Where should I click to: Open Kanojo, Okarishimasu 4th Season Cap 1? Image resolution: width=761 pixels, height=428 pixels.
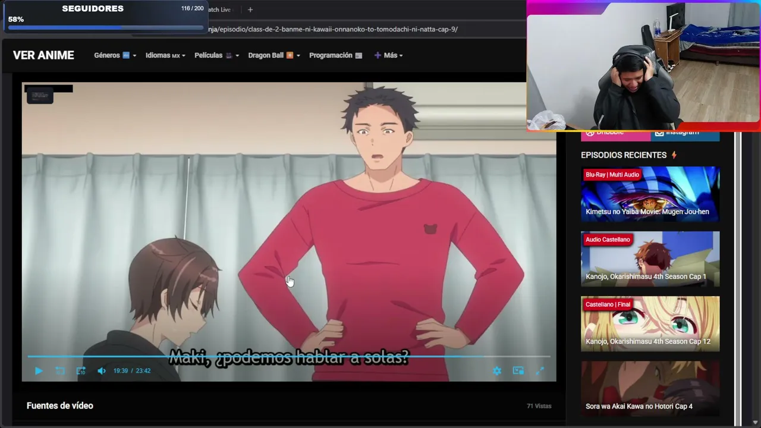pos(650,259)
